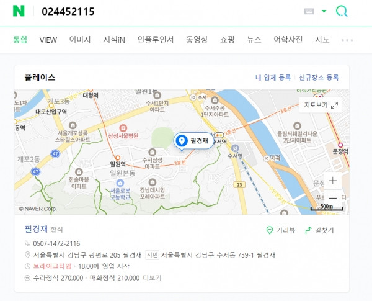Click the 필경재 map pin marker
This screenshot has width=372, height=301.
tap(193, 141)
